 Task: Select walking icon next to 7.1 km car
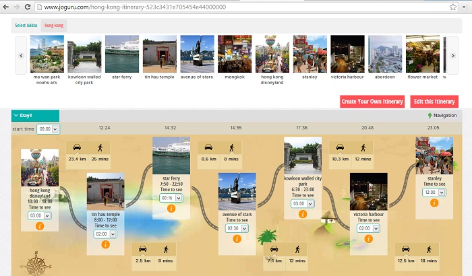point(297,249)
